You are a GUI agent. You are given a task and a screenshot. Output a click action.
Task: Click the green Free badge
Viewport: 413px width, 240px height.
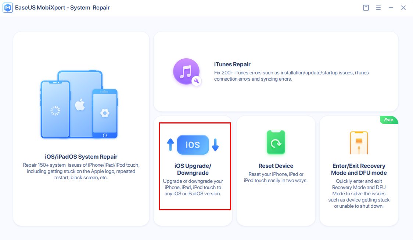click(x=389, y=120)
